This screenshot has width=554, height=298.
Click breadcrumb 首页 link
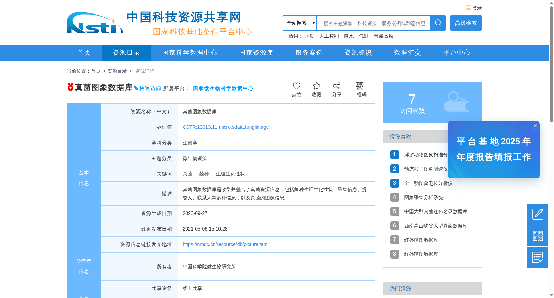(x=96, y=71)
